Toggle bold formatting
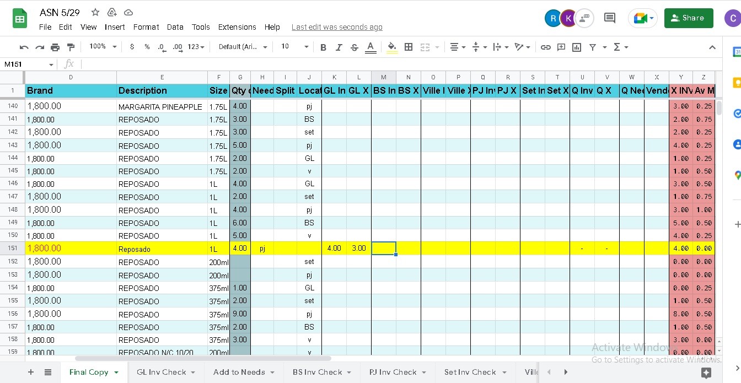Image resolution: width=741 pixels, height=383 pixels. [323, 47]
